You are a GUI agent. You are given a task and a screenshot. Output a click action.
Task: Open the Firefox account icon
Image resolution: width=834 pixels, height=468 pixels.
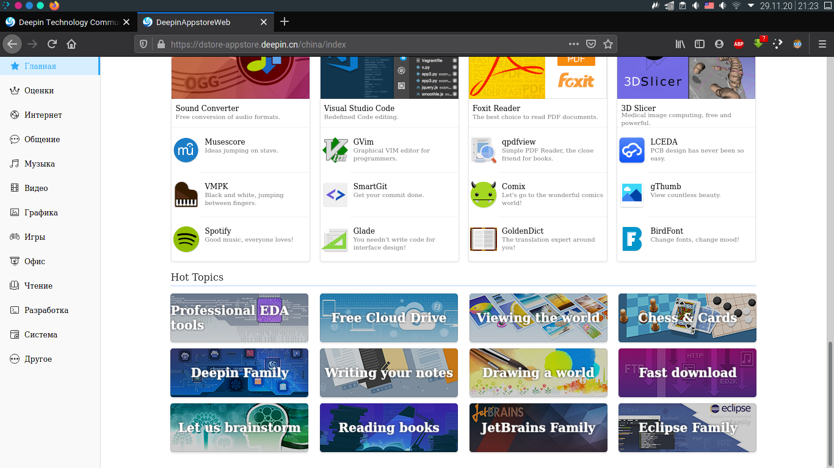coord(719,44)
